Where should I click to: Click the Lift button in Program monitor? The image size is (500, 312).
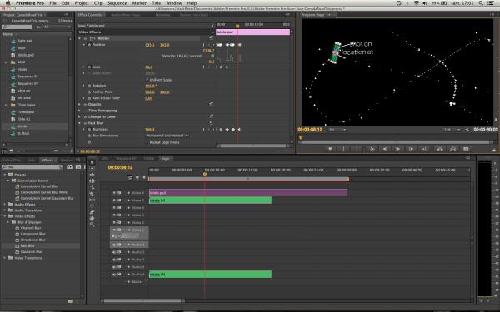point(440,149)
